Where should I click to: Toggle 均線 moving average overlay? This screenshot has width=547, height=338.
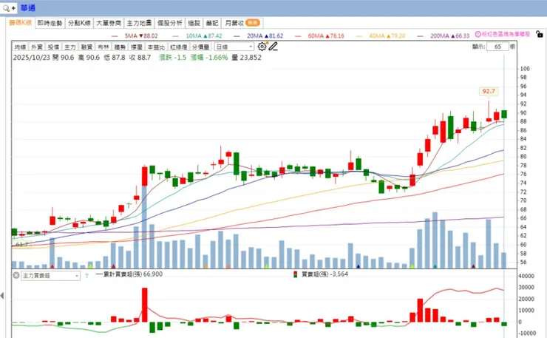(20, 47)
